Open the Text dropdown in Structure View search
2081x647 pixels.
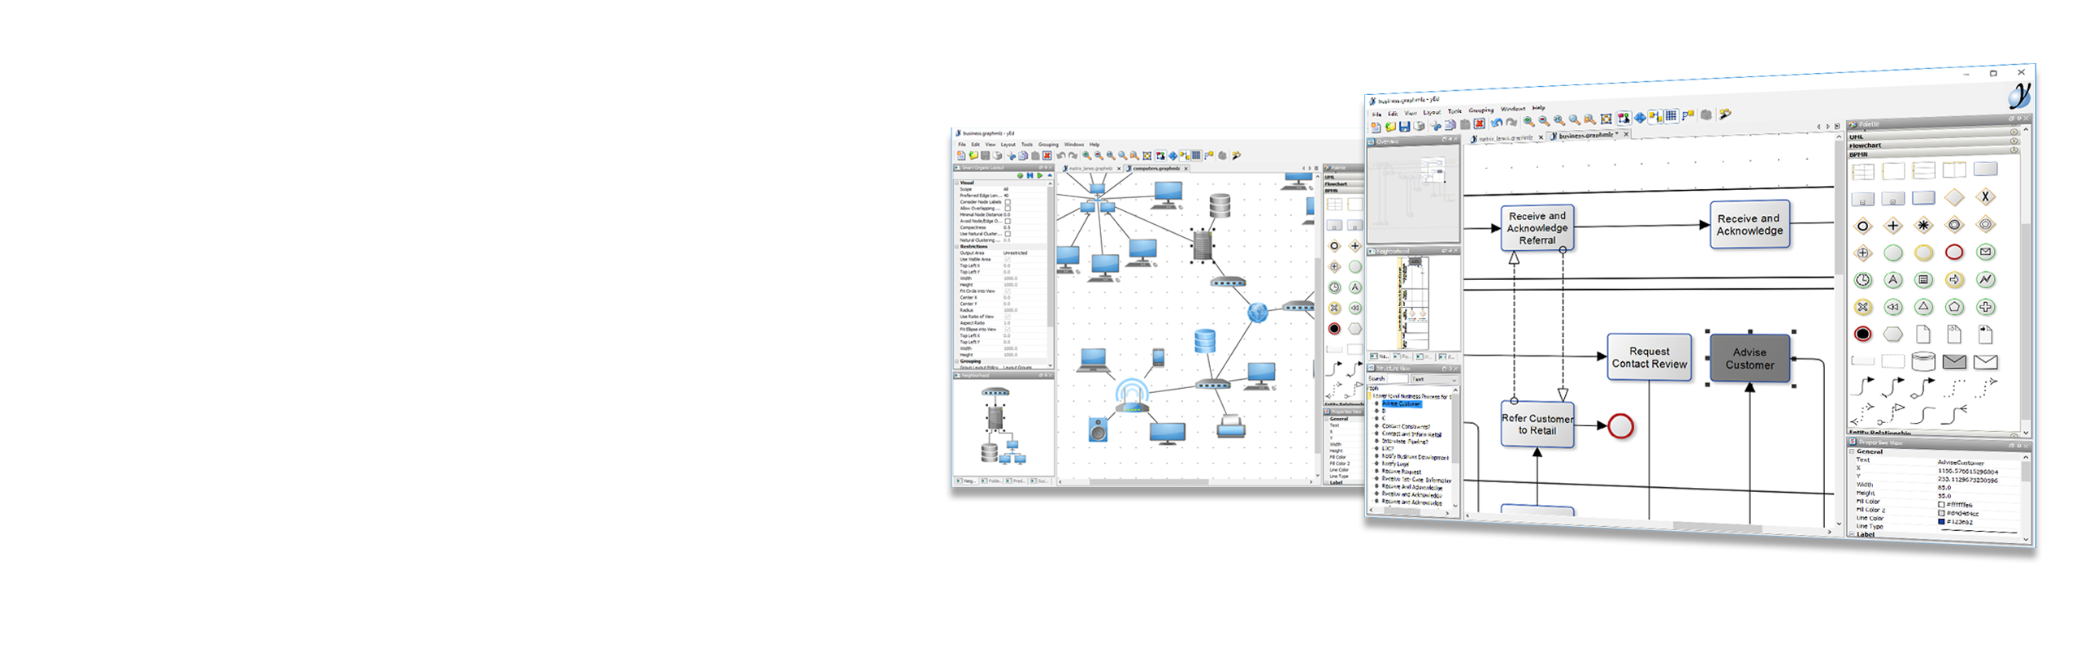tap(1433, 379)
